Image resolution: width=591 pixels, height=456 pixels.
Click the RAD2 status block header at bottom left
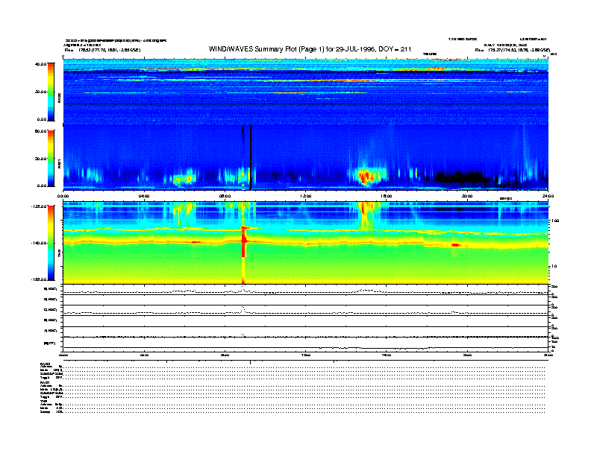pos(46,364)
